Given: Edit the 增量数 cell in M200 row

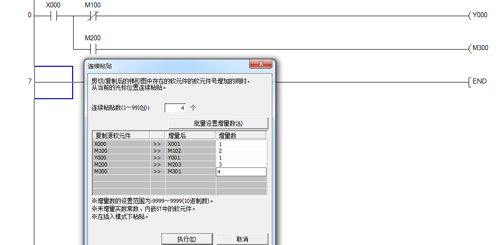Looking at the screenshot, I should pos(241,165).
